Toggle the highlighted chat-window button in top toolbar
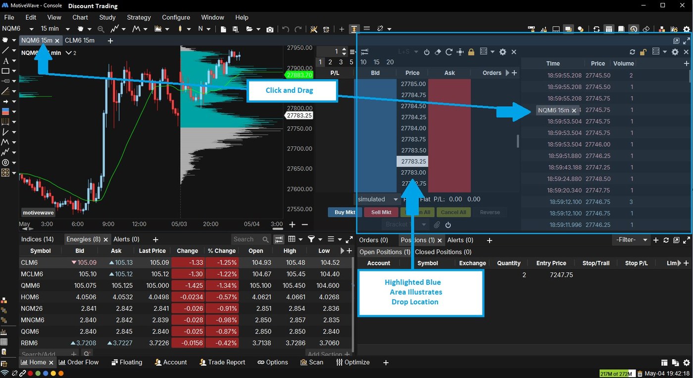The height and width of the screenshot is (378, 693). point(568,29)
